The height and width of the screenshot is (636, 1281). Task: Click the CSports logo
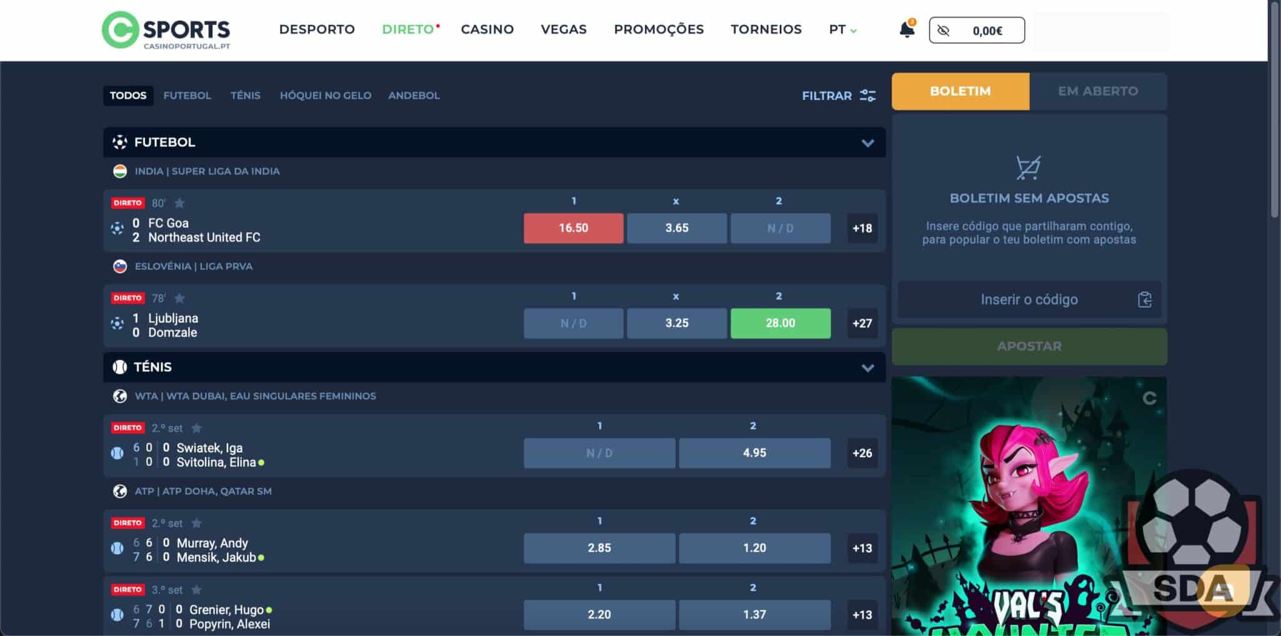(166, 30)
